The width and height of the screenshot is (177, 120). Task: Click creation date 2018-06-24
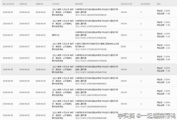41,24
